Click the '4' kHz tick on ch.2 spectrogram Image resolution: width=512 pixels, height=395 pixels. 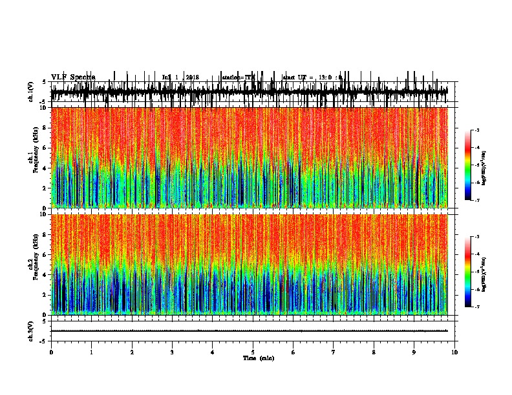click(x=45, y=275)
